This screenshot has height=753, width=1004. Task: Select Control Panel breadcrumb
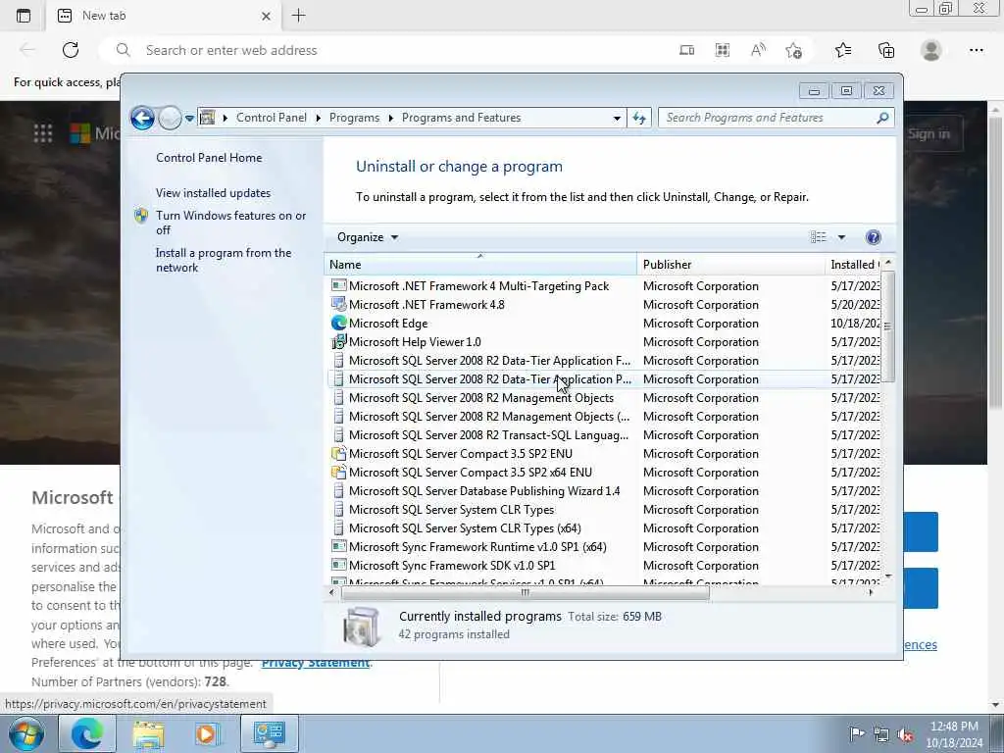coord(272,118)
